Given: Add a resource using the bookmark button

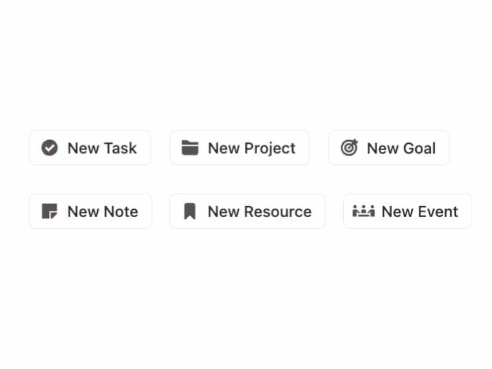Looking at the screenshot, I should [247, 211].
